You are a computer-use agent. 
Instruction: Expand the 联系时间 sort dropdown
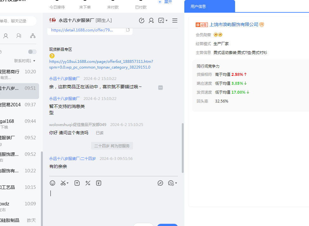(x=25, y=61)
